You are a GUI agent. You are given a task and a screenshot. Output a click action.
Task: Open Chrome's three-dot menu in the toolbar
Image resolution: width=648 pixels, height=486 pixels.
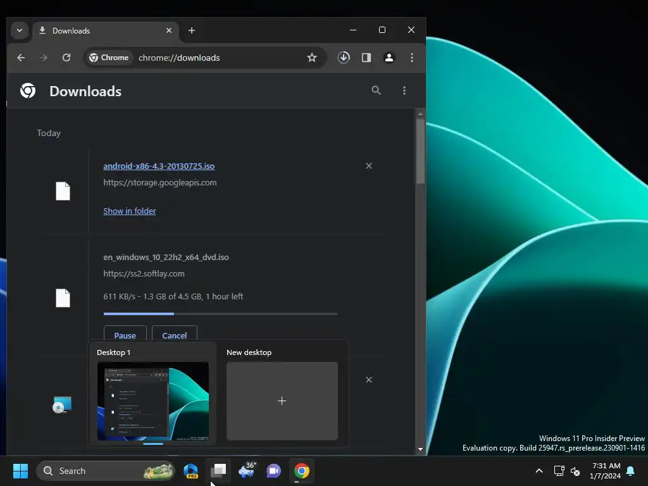(411, 58)
